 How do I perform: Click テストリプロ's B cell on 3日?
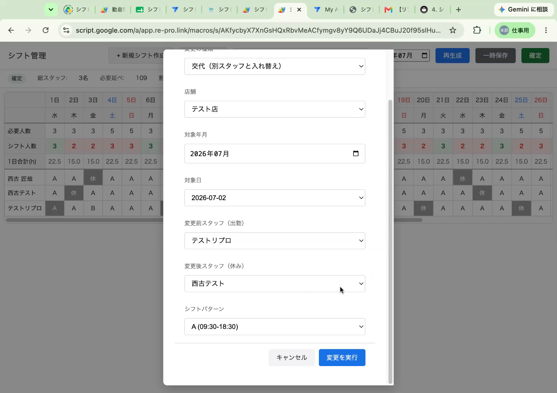pos(93,208)
